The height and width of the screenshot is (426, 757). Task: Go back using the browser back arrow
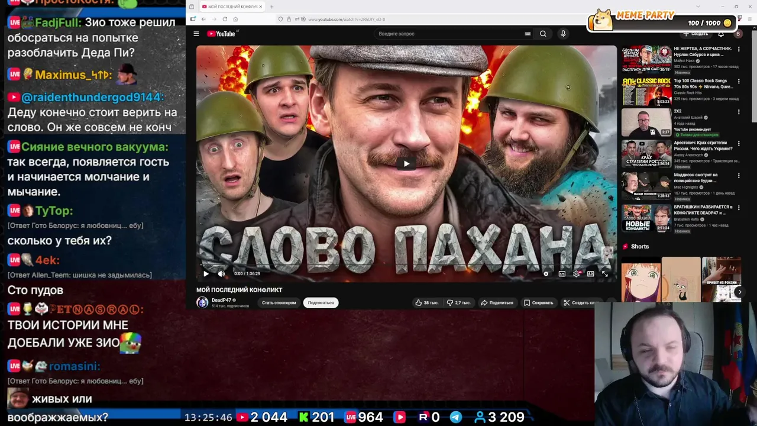pyautogui.click(x=203, y=19)
